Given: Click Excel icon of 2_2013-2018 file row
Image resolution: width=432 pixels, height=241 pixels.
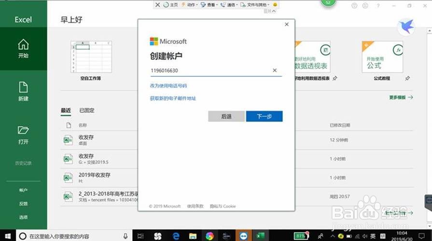Looking at the screenshot, I should [x=68, y=197].
